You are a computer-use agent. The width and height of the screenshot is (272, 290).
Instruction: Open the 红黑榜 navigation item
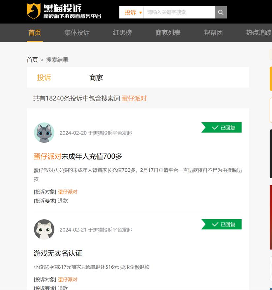pyautogui.click(x=122, y=33)
